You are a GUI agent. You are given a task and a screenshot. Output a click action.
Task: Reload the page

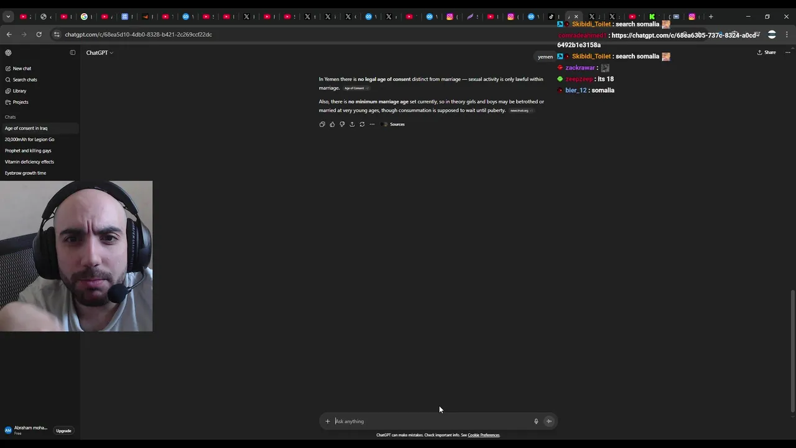pyautogui.click(x=39, y=34)
